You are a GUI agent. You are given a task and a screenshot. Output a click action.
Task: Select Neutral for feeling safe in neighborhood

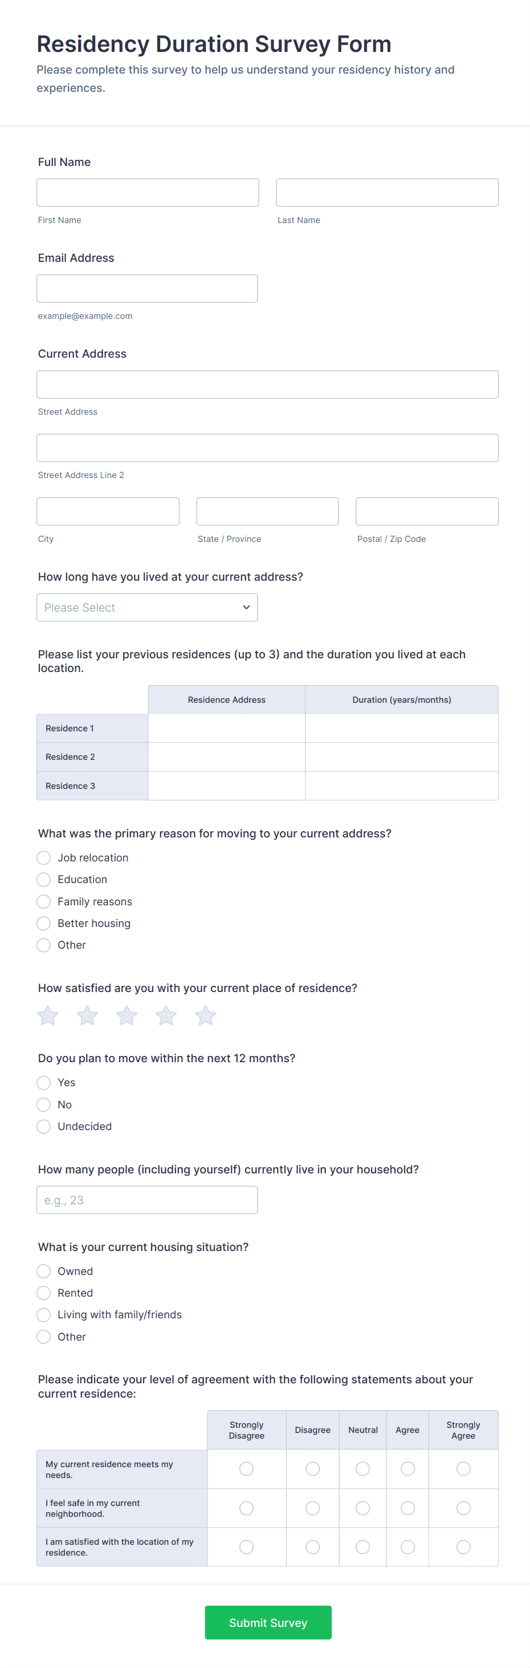[363, 1508]
